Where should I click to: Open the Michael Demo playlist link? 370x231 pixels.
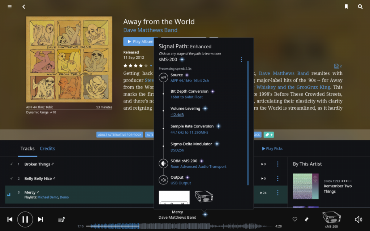48,197
